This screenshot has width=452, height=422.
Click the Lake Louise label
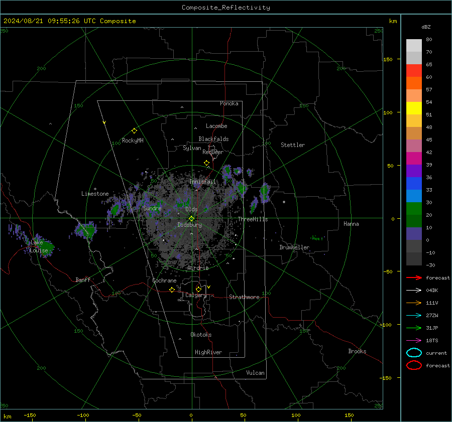coord(39,246)
